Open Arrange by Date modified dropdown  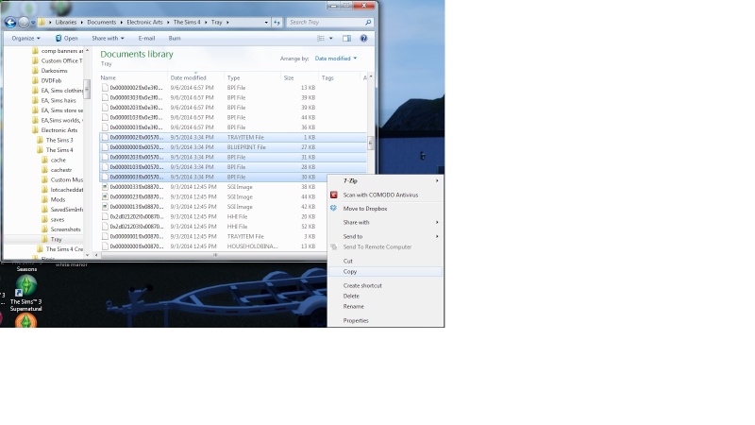(336, 59)
